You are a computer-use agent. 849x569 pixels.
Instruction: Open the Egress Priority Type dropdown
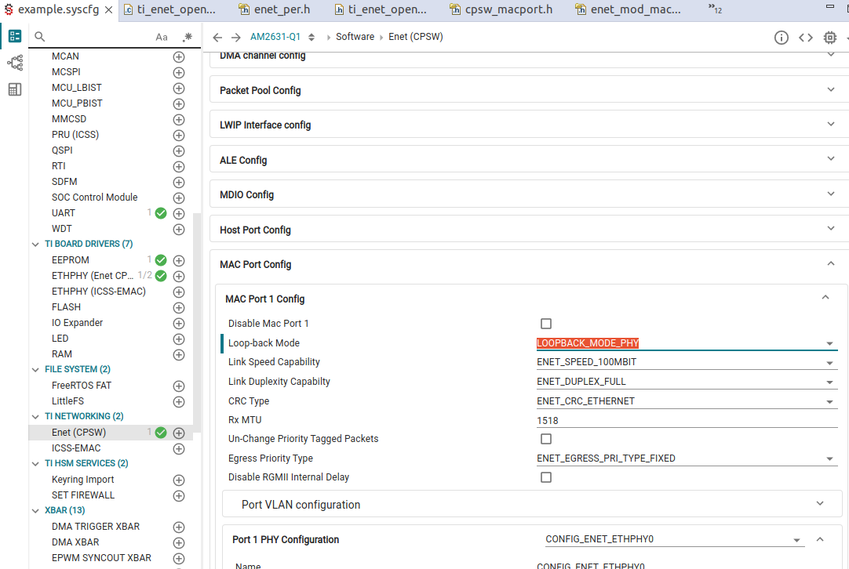[687, 458]
